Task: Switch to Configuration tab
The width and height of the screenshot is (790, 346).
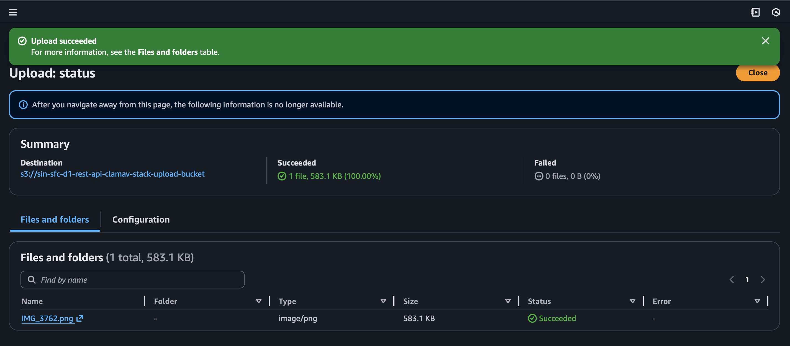Action: [x=141, y=220]
